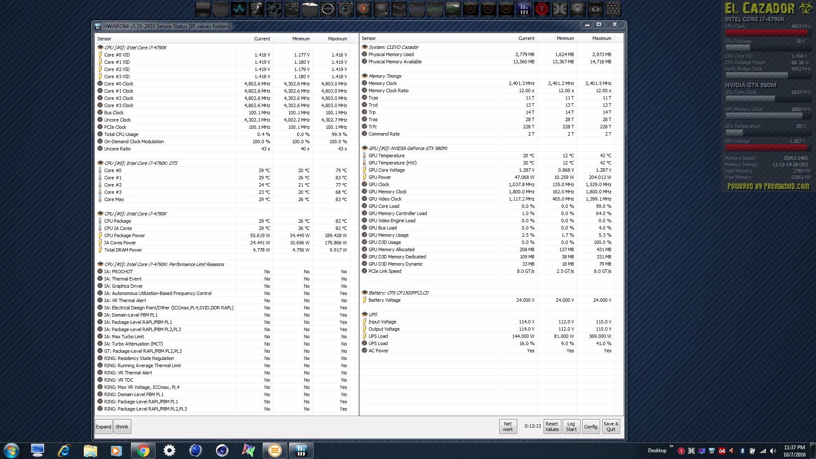Expand taskbar Desktop toolbar chevron
Image resolution: width=816 pixels, height=459 pixels.
(x=671, y=446)
